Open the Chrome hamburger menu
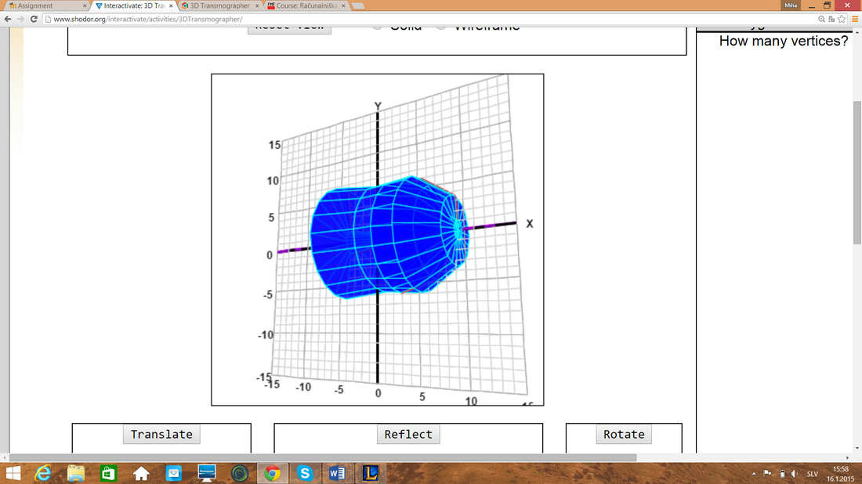862x484 pixels. coord(854,19)
